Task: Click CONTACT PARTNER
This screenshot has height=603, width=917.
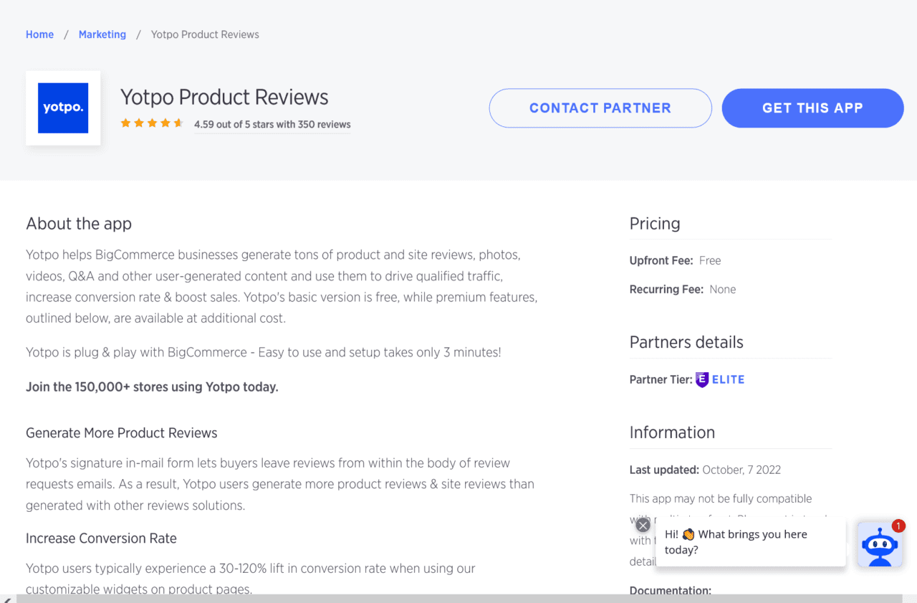Action: [x=600, y=108]
